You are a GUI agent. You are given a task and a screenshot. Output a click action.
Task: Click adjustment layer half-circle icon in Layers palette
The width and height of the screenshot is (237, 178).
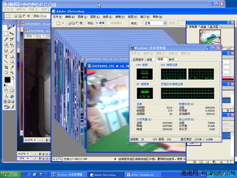[214, 162]
